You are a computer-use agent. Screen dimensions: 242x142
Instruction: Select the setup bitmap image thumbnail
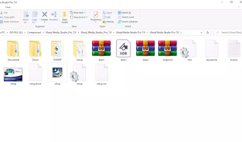[x=13, y=76]
